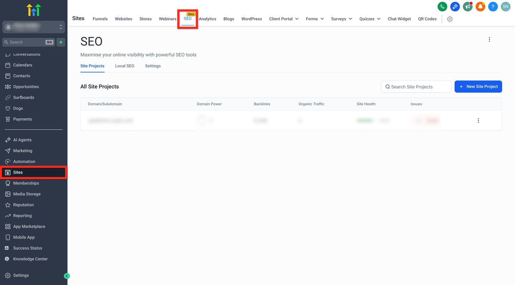Click the green phone dialer icon
515x285 pixels.
point(442,6)
